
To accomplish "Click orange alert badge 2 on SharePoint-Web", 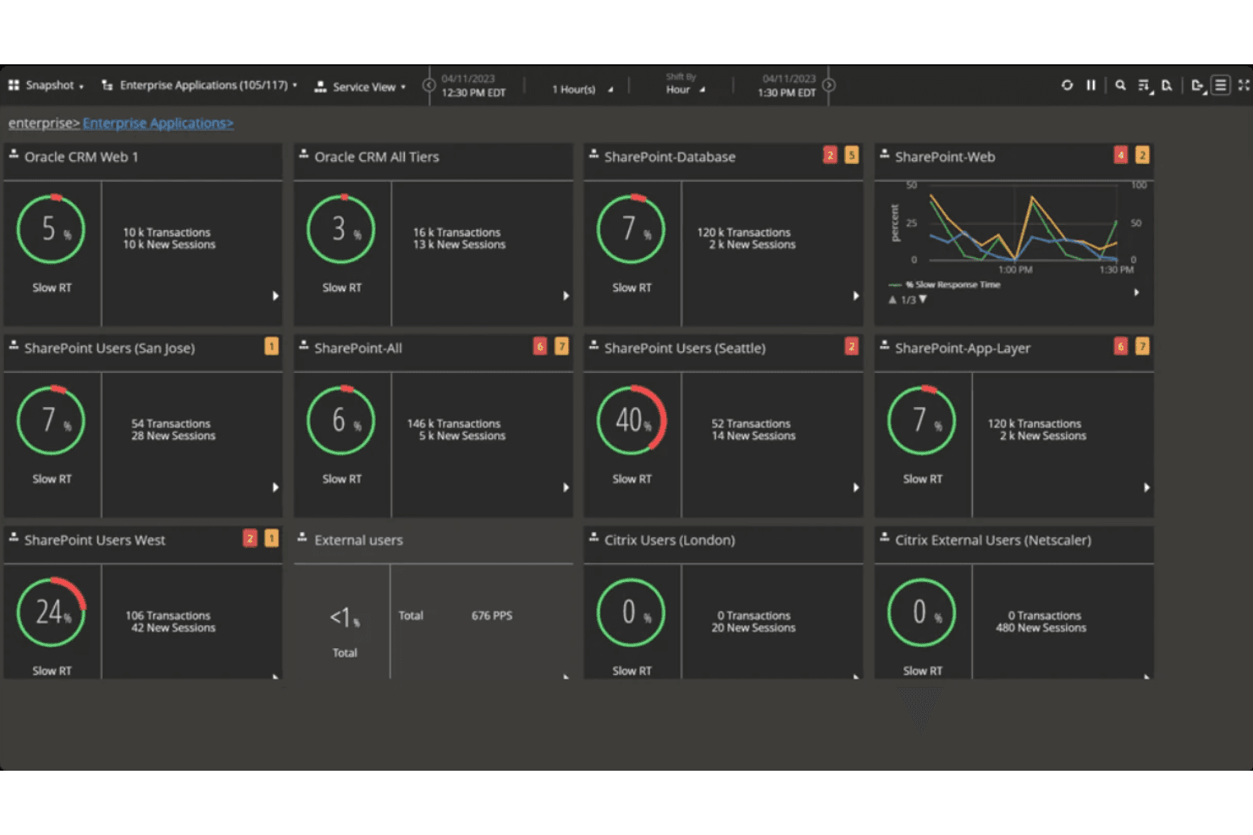I will pos(1142,155).
